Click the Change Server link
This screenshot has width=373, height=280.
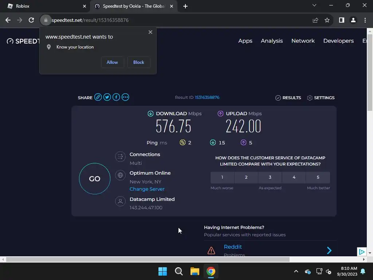coord(147,189)
